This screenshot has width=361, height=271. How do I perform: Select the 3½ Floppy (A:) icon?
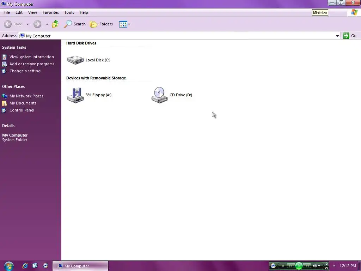[x=75, y=95]
